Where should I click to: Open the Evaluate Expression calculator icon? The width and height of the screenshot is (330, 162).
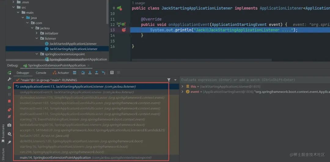click(x=112, y=73)
